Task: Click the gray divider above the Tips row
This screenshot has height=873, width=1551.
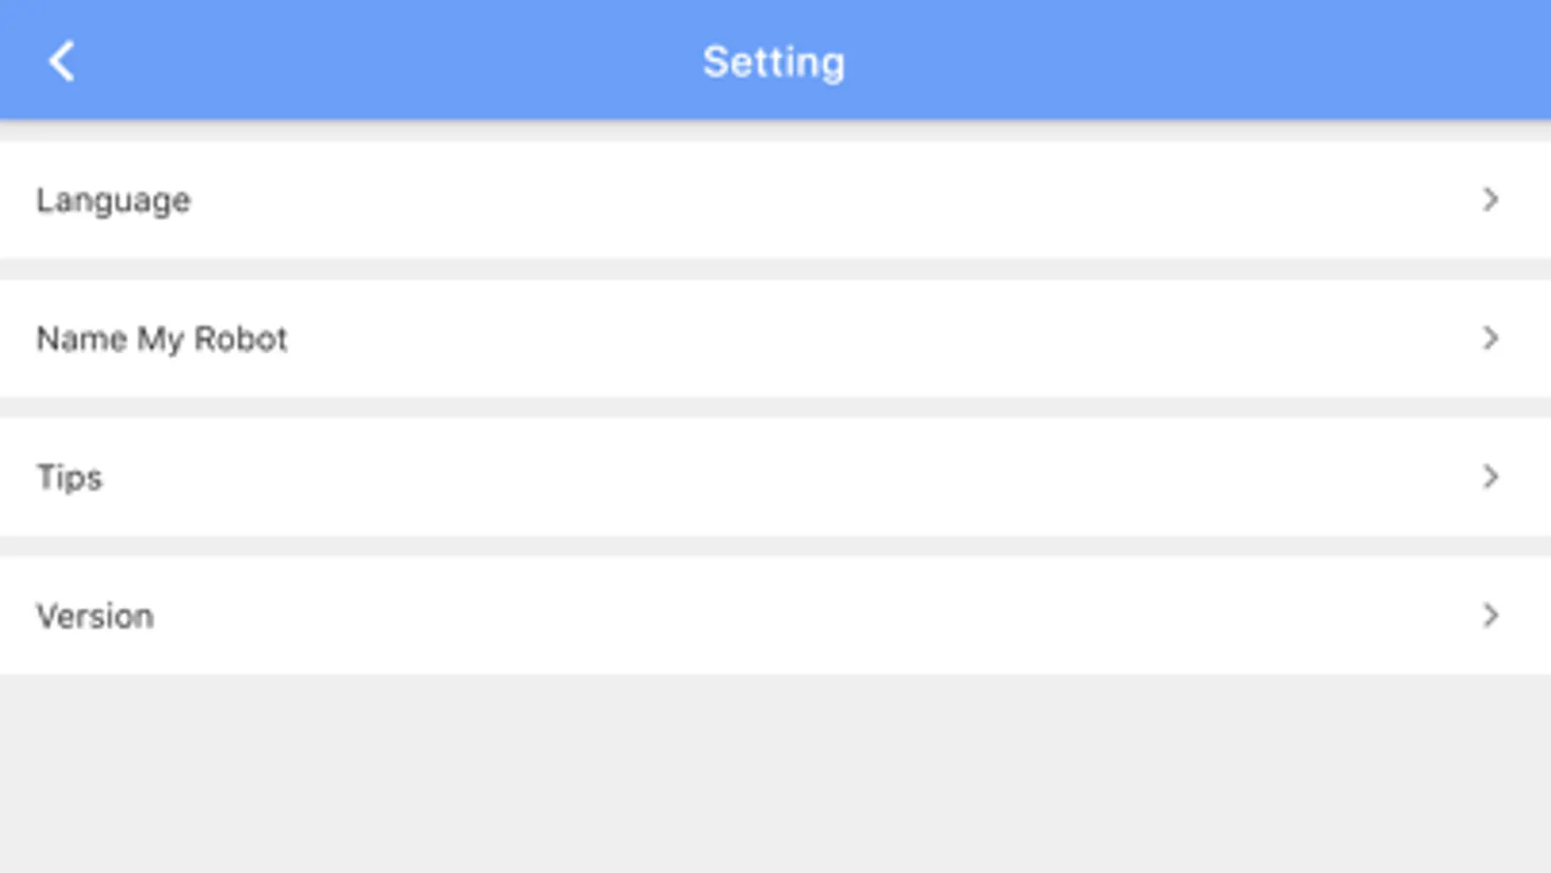Action: (776, 408)
